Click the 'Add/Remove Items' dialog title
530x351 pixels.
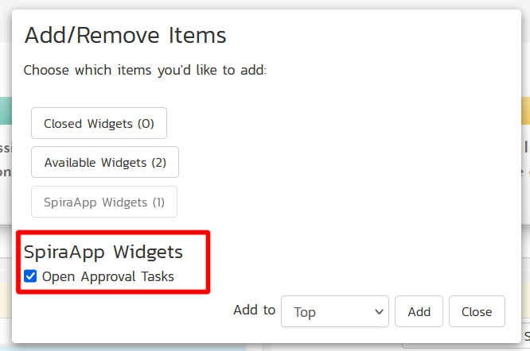[125, 36]
